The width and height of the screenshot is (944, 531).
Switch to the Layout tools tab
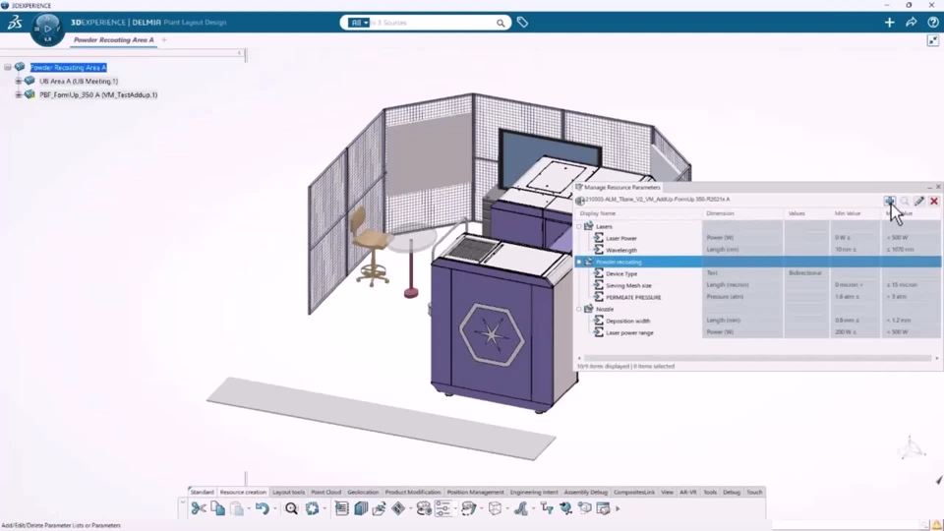288,492
